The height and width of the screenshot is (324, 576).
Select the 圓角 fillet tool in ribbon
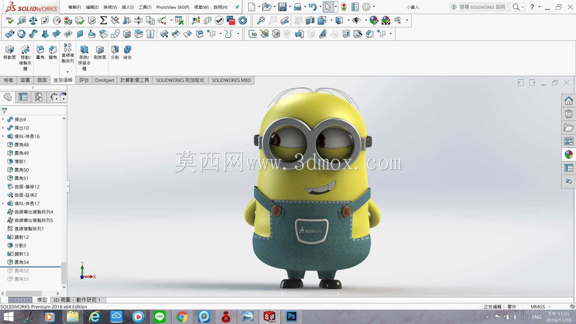(x=40, y=52)
